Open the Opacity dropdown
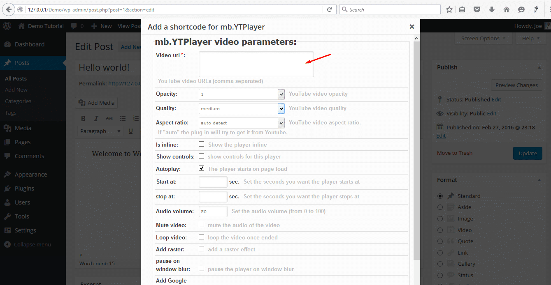551x285 pixels. (x=242, y=94)
